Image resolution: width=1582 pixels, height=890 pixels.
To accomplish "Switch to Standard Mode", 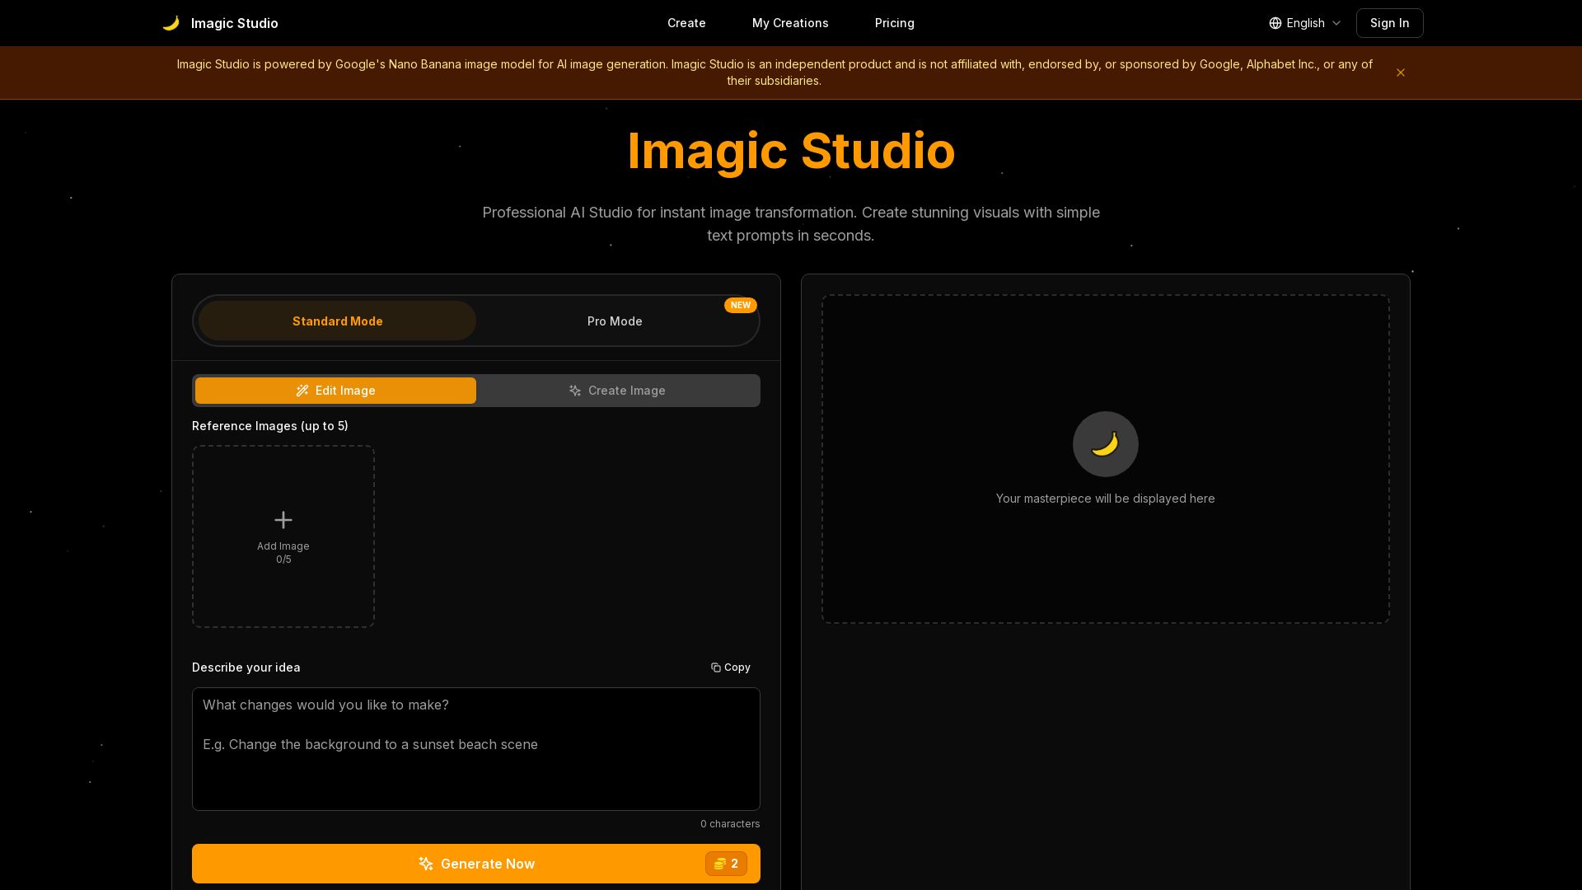I will point(337,321).
